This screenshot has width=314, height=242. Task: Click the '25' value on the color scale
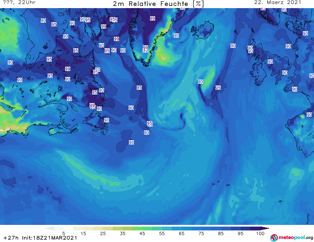(103, 233)
